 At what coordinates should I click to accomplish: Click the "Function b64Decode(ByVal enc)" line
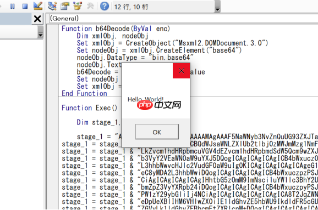116,29
